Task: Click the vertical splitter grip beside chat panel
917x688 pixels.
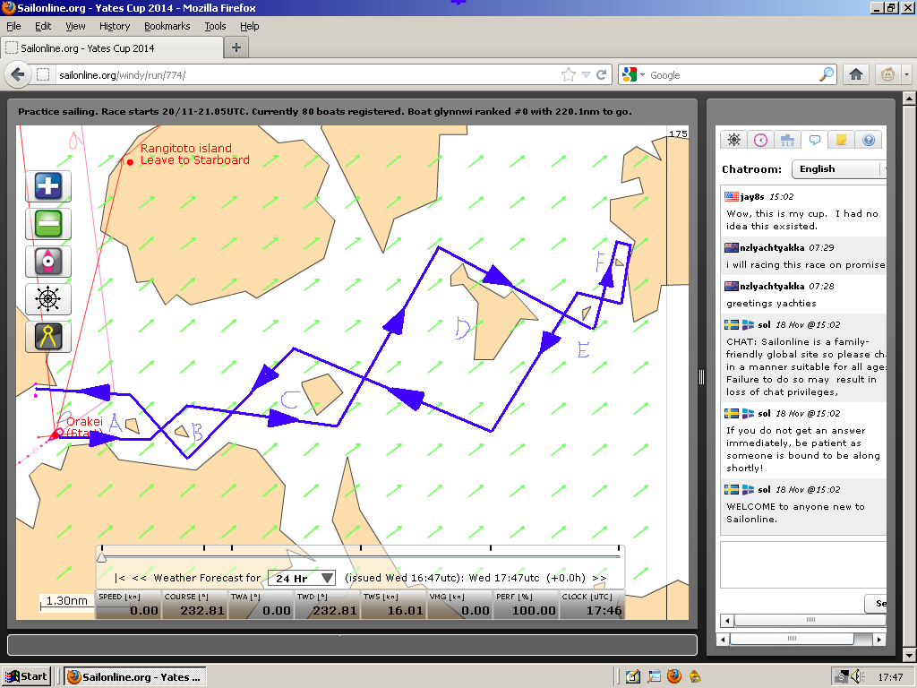Action: coord(701,377)
